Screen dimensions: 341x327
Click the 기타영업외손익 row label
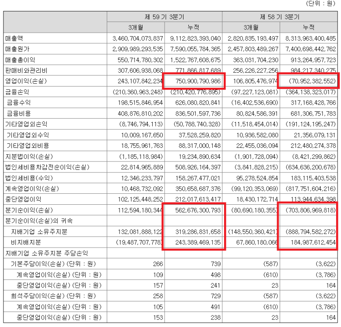click(26, 124)
